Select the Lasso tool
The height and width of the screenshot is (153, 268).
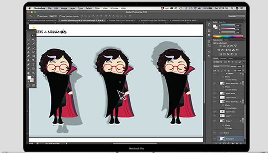click(x=29, y=40)
